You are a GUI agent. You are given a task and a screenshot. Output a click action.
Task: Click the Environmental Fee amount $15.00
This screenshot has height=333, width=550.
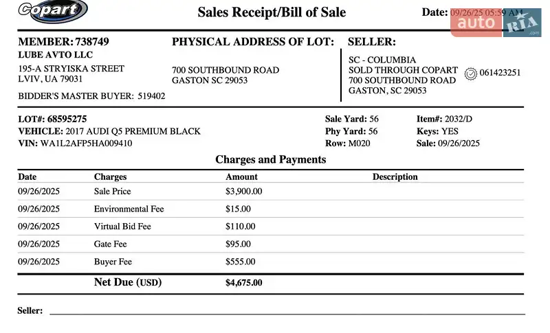coord(238,209)
